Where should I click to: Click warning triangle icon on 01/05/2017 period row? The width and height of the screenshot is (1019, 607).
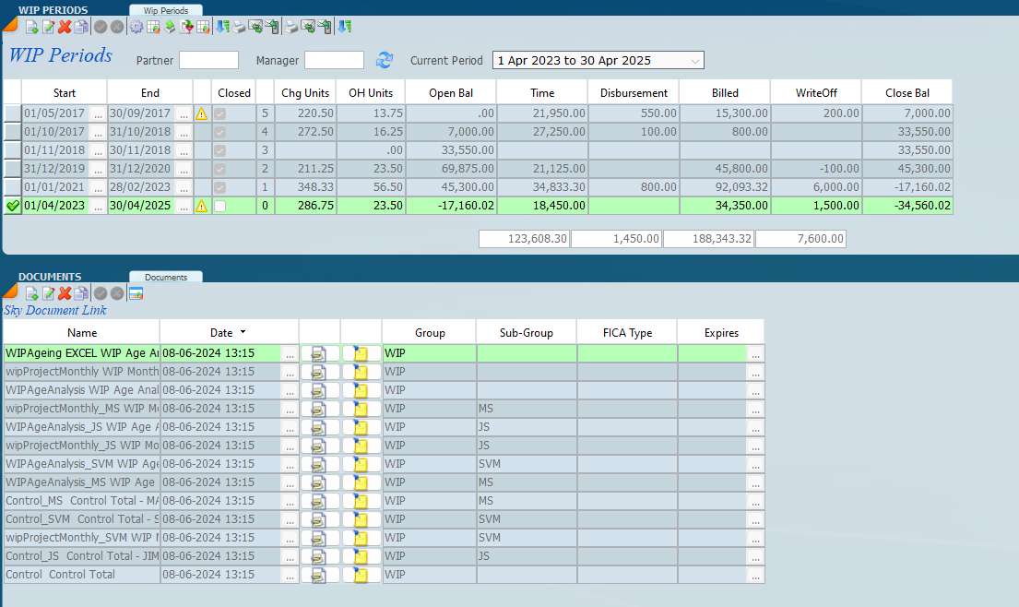(201, 113)
